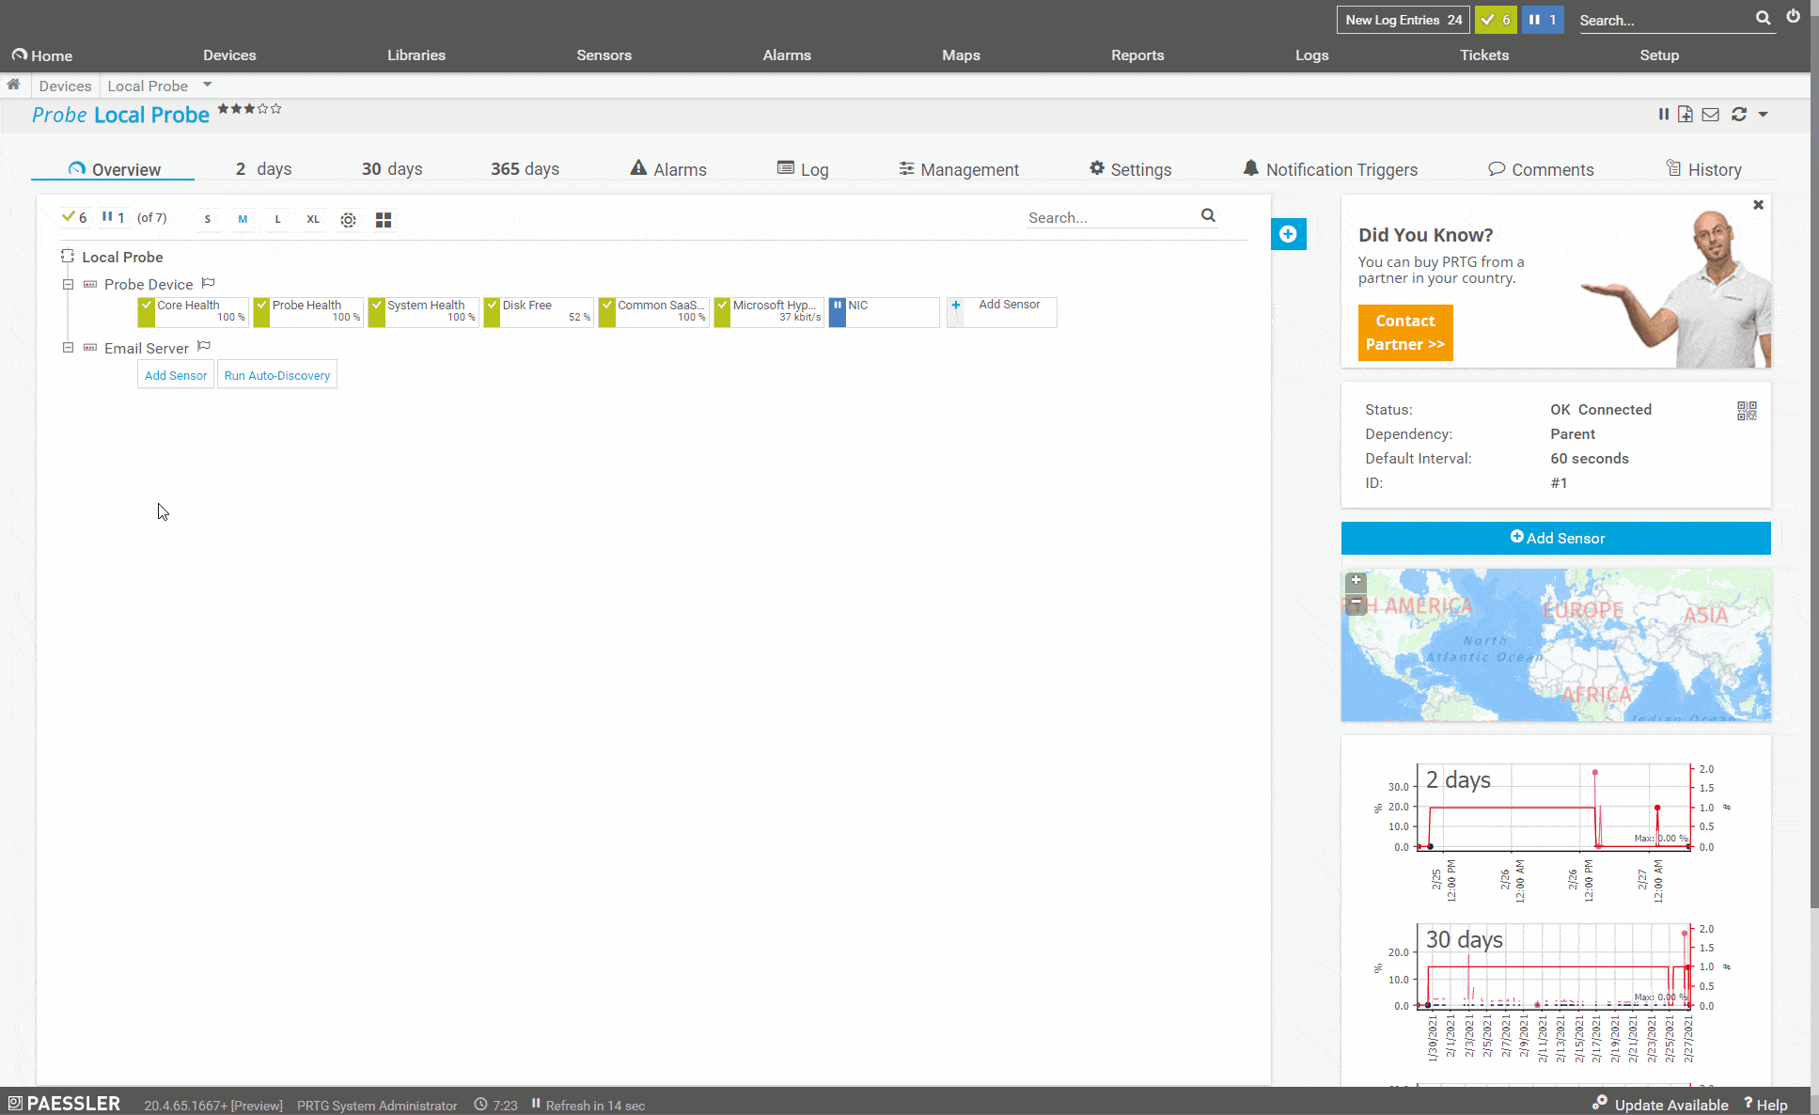Click the Contact Partner button
Screen dimensions: 1819x1115
[1405, 333]
